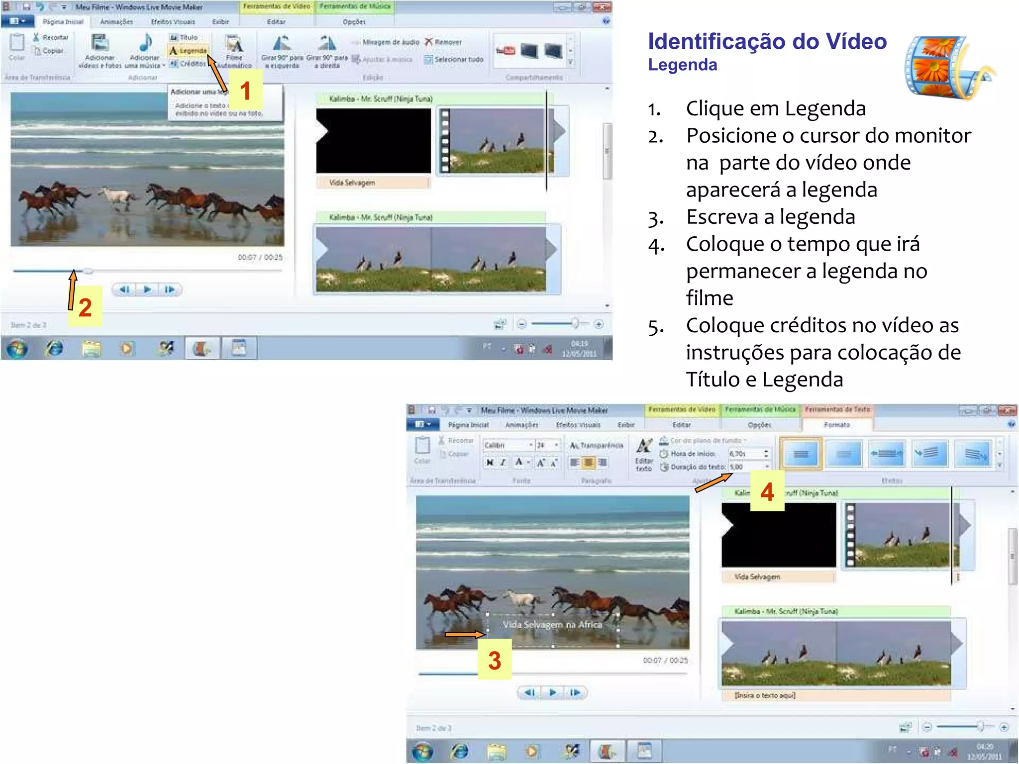1019x764 pixels.
Task: Open font size 24 dropdown in lower window
Action: click(556, 445)
